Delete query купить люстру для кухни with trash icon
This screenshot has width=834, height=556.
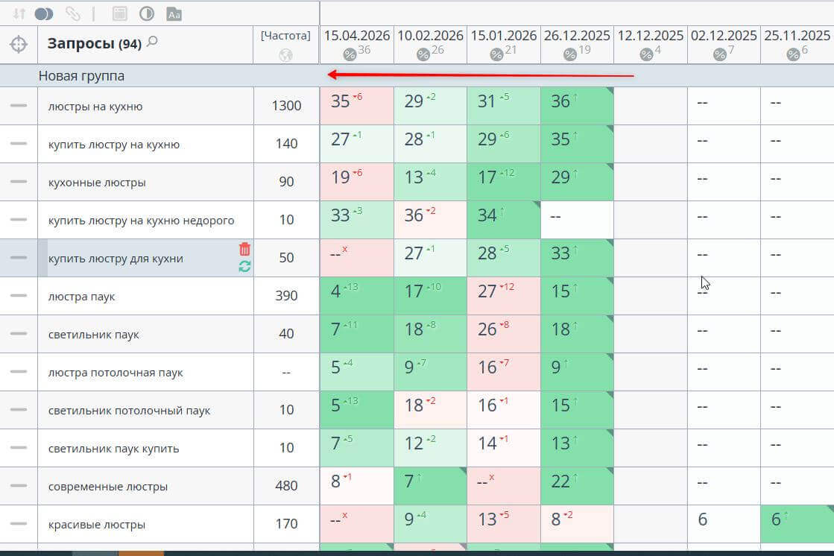[x=244, y=249]
